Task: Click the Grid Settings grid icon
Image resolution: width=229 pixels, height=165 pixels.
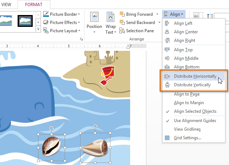Action: point(167,138)
